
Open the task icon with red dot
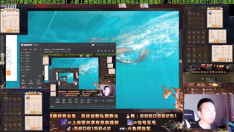coord(98,51)
